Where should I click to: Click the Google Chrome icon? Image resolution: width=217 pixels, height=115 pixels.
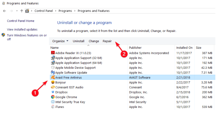click(x=53, y=97)
